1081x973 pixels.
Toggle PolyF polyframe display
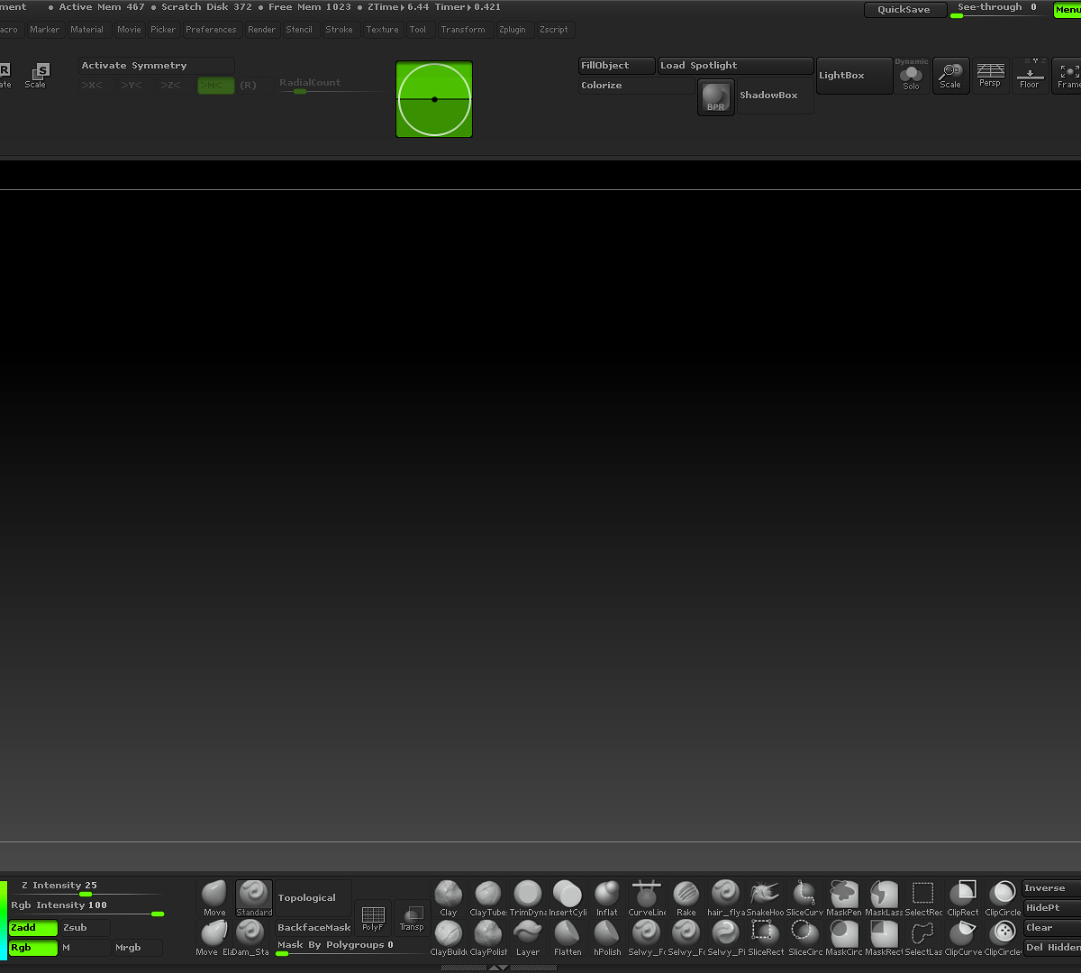coord(373,917)
